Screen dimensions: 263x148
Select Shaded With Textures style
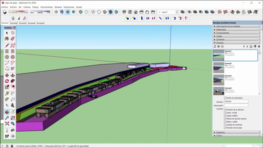pos(111,12)
